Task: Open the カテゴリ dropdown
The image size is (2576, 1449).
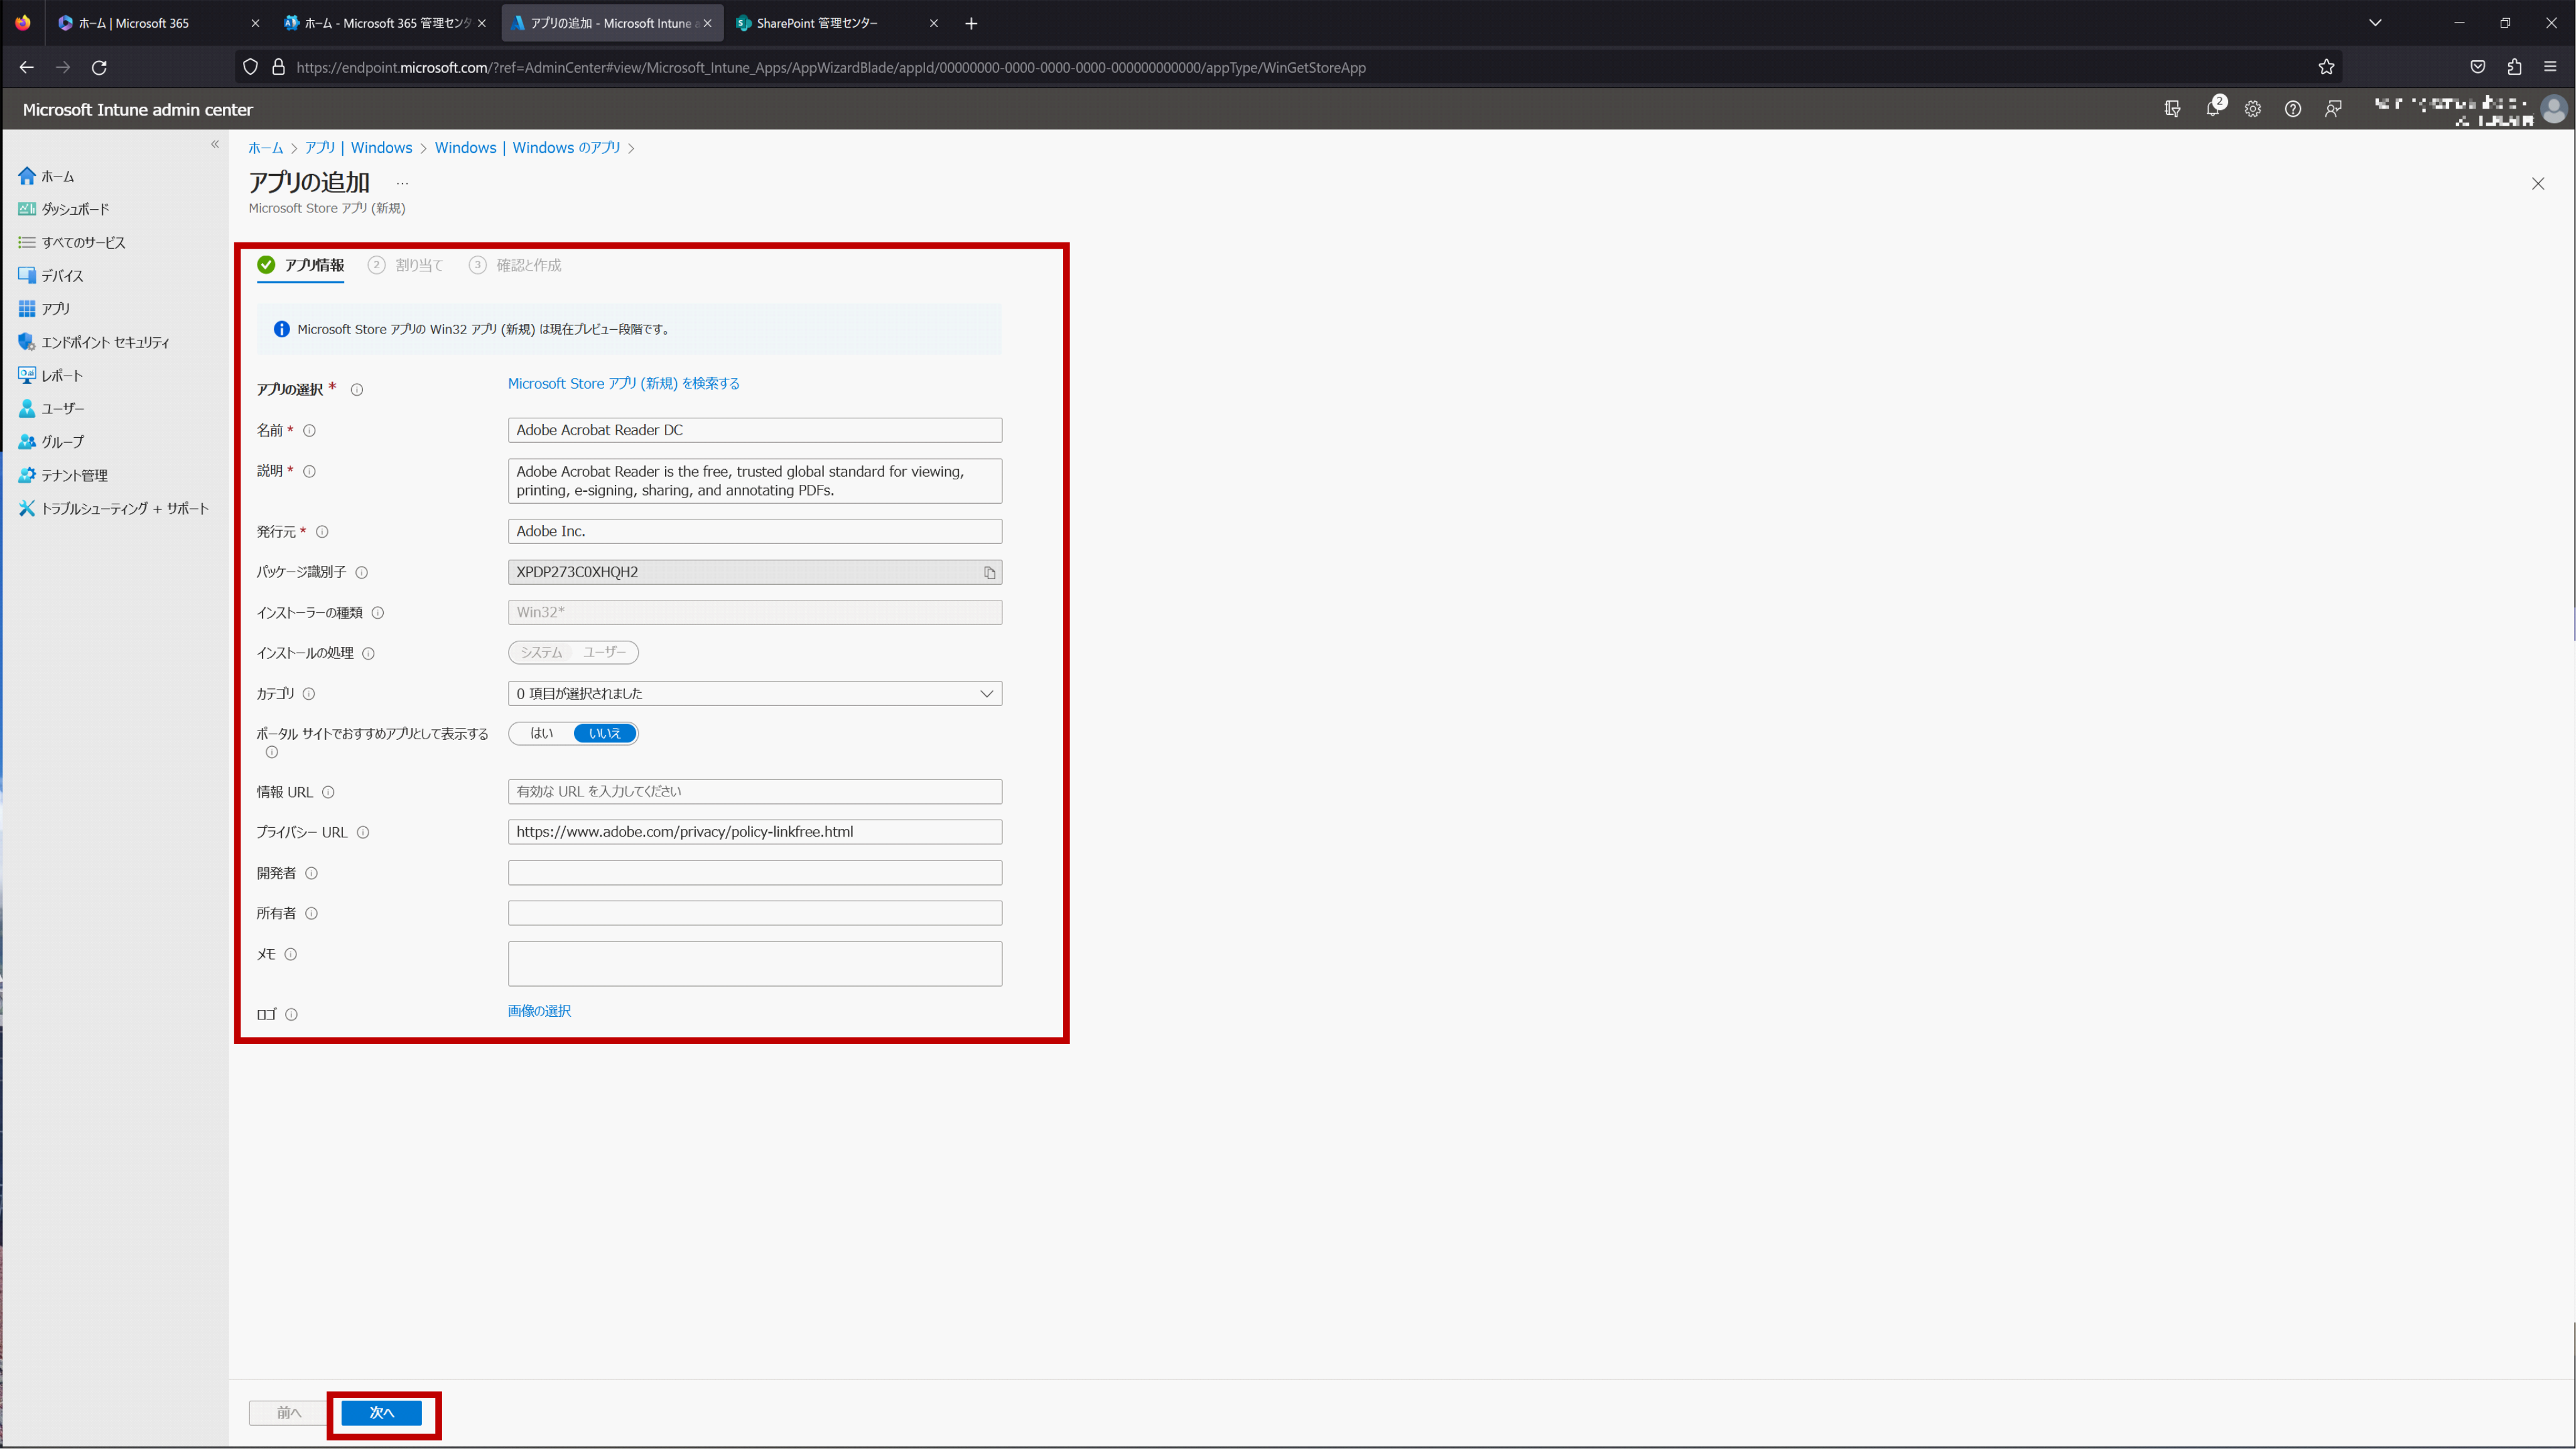Action: click(755, 694)
